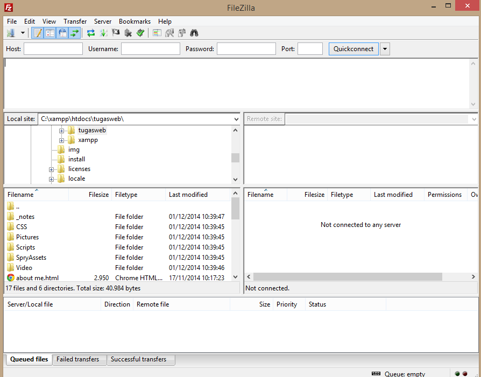Click the FileZilla title bar logo icon
This screenshot has height=377, width=481.
9,8
